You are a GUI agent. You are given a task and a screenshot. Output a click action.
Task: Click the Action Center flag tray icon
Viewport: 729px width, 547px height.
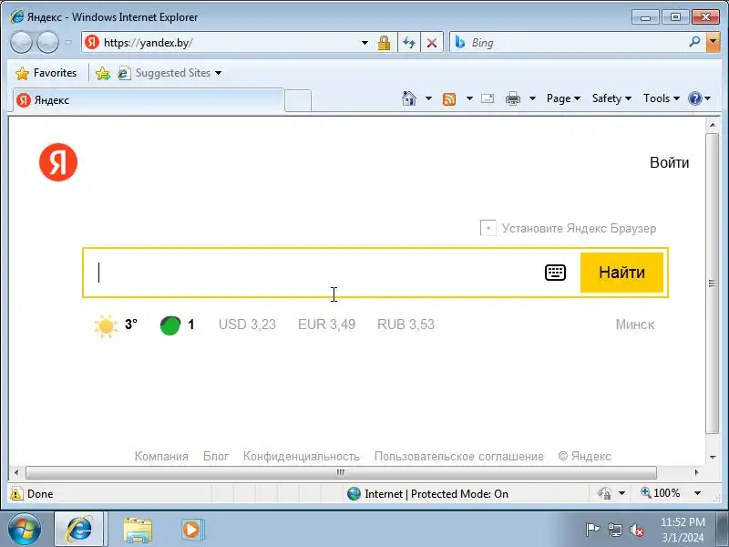click(591, 530)
